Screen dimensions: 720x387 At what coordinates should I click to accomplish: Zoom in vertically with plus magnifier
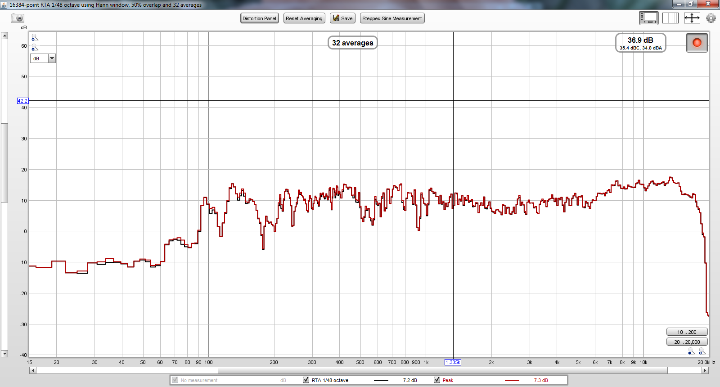(35, 38)
